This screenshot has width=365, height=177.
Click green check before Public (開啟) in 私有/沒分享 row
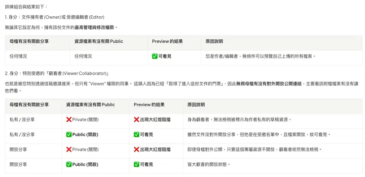point(69,135)
